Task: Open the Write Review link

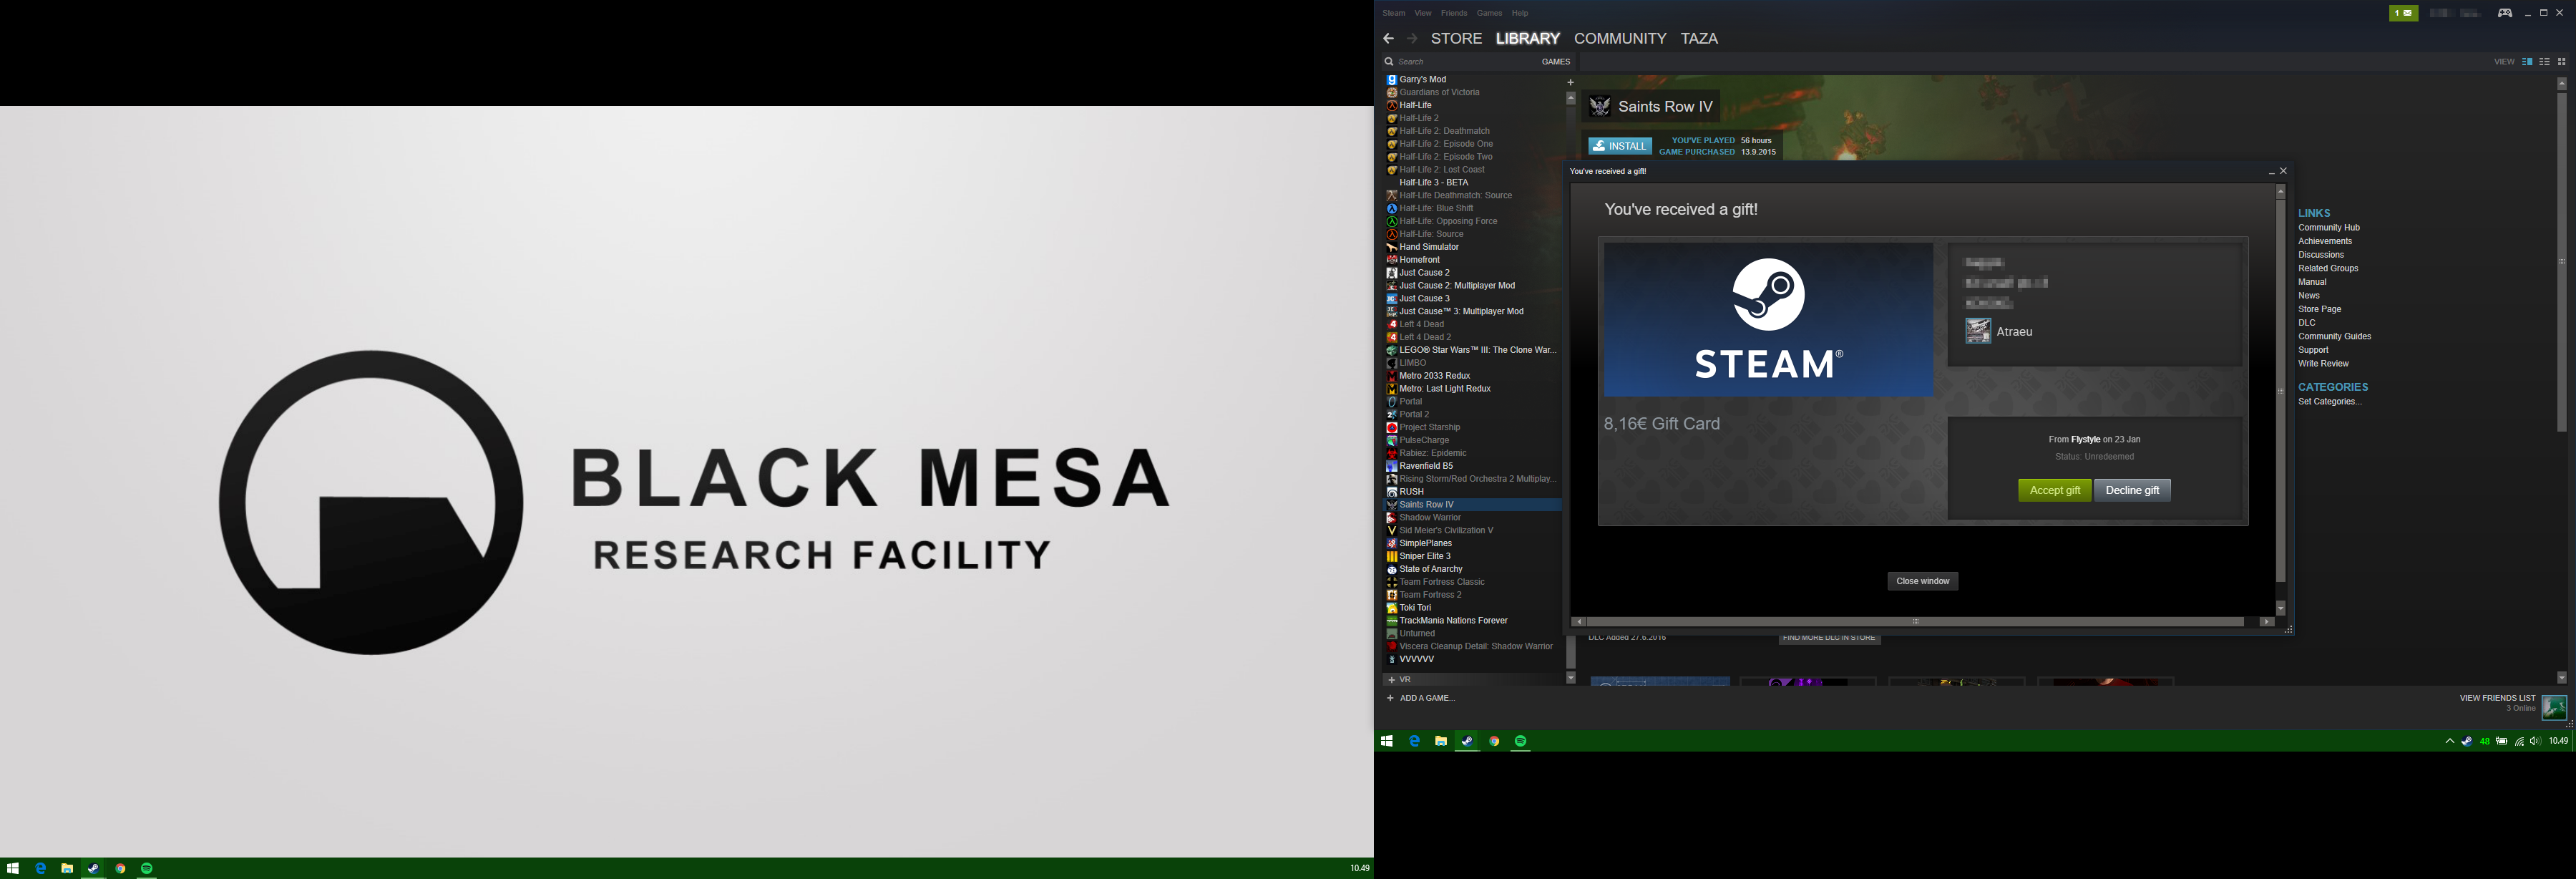Action: click(x=2323, y=364)
